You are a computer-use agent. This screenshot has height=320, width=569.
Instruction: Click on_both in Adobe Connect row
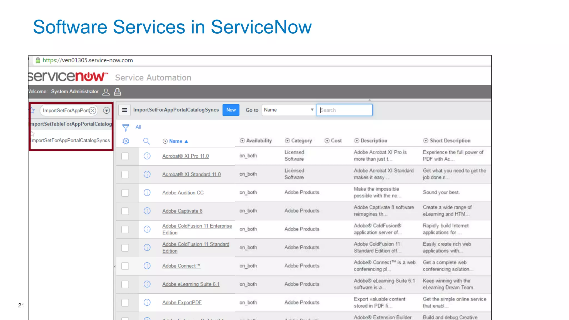pos(248,266)
